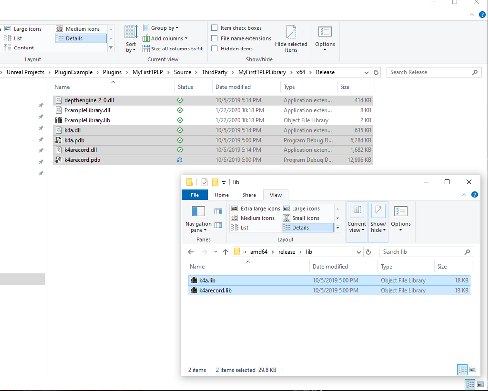488x391 pixels.
Task: Navigate to MyFirstTPLPLibrary breadcrumb folder
Action: click(x=262, y=72)
